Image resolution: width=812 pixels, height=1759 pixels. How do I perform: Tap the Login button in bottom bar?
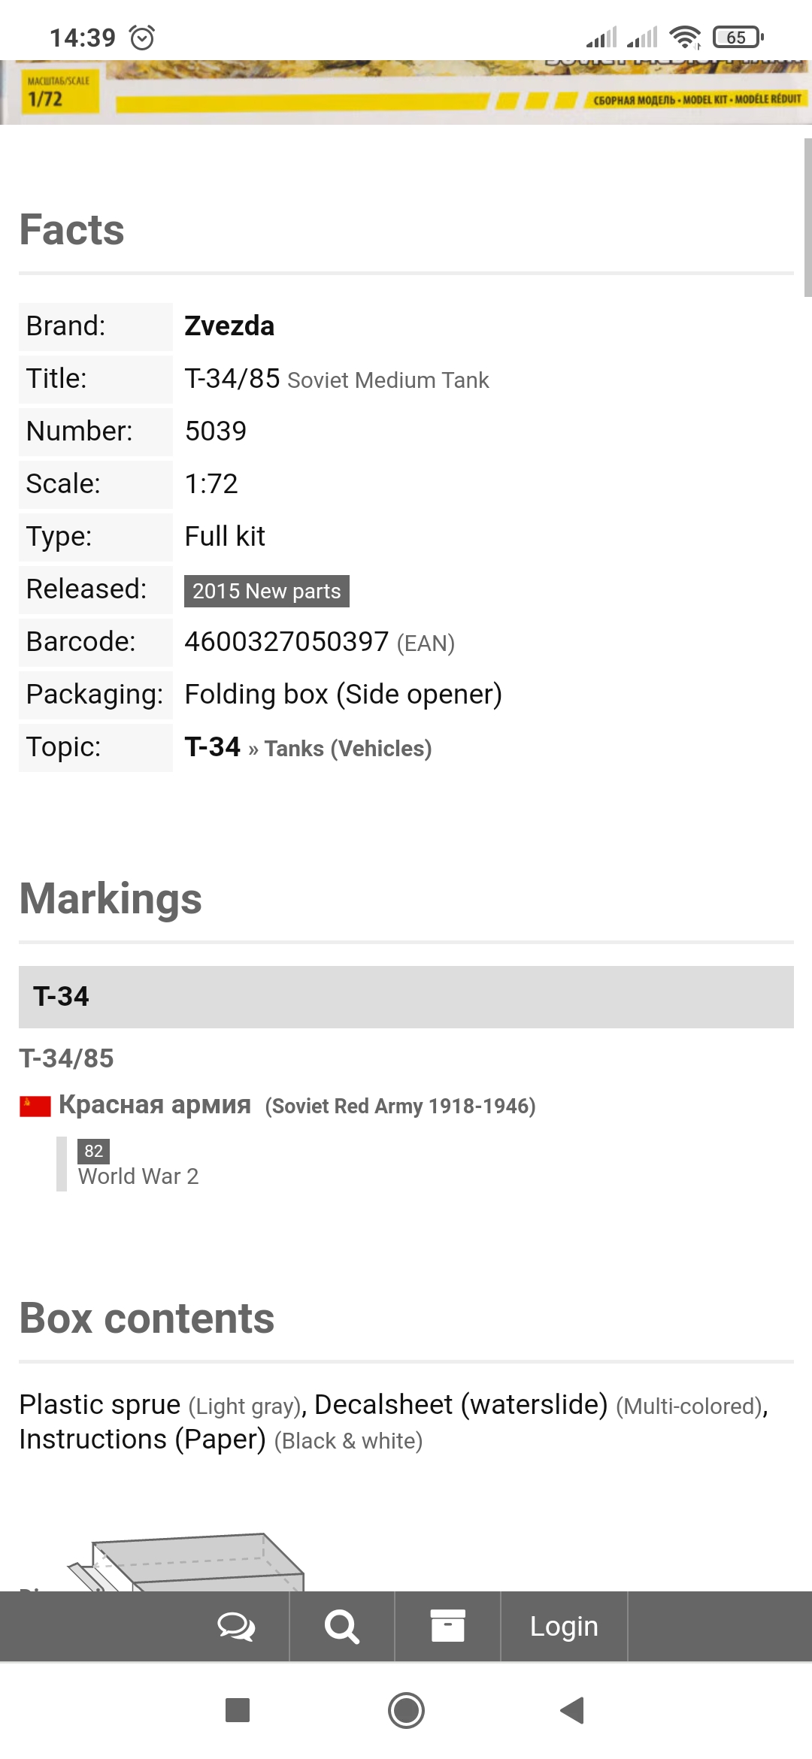tap(564, 1627)
